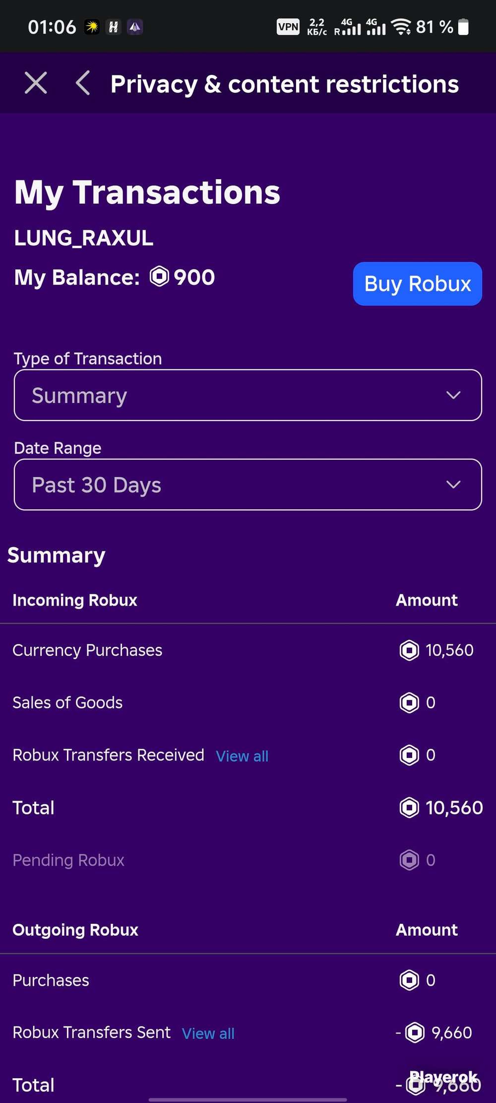Tap the LUNG_RAXUL username text

coord(84,238)
